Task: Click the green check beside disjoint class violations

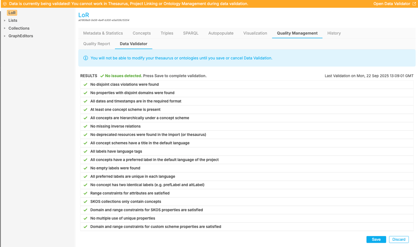Action: (x=85, y=84)
